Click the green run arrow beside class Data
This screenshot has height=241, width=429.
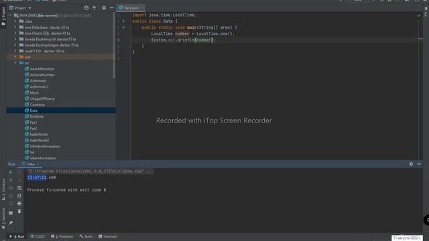(x=123, y=21)
